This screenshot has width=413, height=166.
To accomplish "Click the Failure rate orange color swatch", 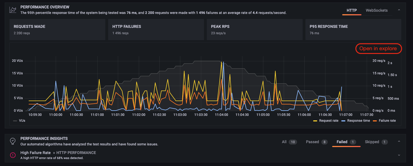I will pos(375,121).
